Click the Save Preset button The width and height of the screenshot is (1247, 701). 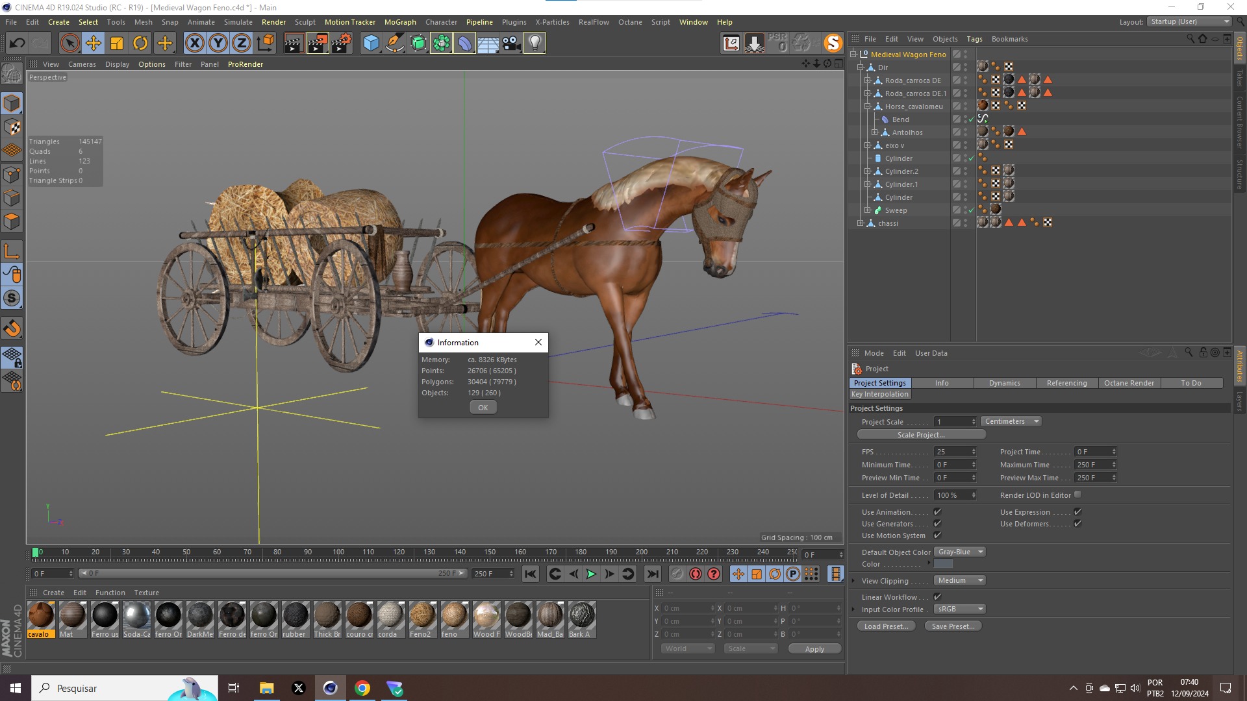pos(953,626)
